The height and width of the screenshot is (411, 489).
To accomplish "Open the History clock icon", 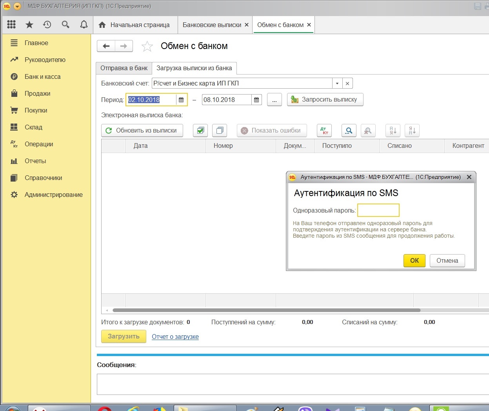I will coord(47,25).
